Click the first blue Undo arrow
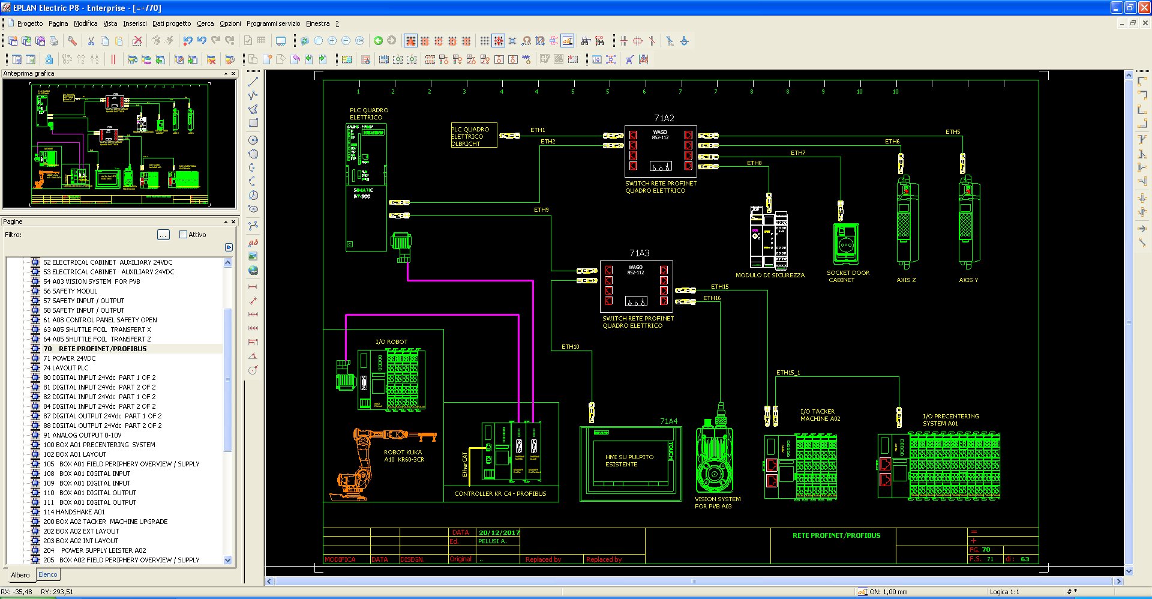The width and height of the screenshot is (1152, 599). pyautogui.click(x=188, y=41)
